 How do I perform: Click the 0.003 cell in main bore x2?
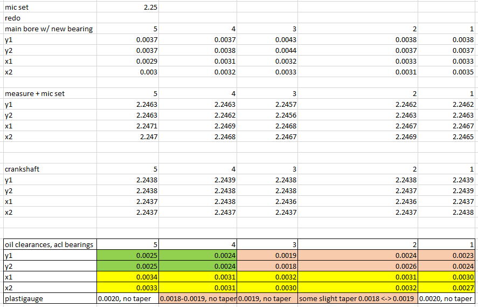(128, 72)
